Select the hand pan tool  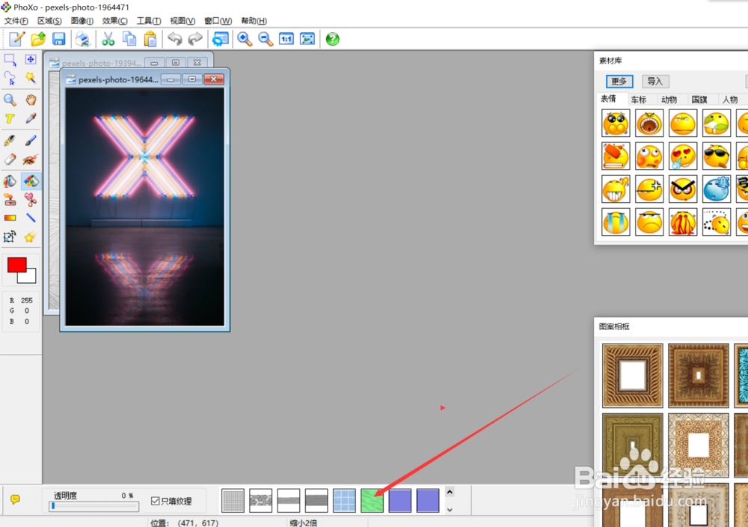[31, 100]
